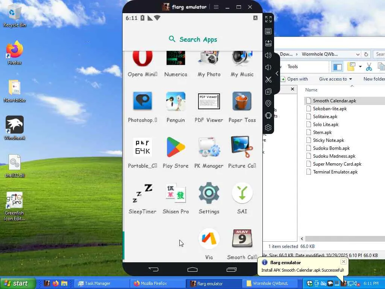The width and height of the screenshot is (385, 289).
Task: Tap the Android back button
Action: coord(153,269)
